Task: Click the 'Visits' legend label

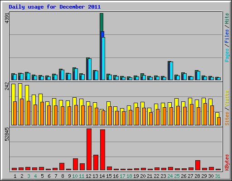Action: click(227, 98)
